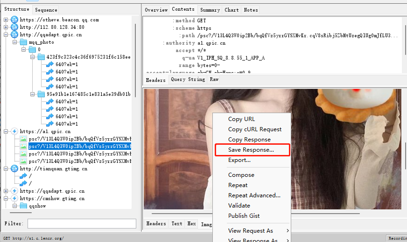Click the lightning icon beside https://qqadapt.qpic.cn
407x242 pixels.
pos(14,191)
